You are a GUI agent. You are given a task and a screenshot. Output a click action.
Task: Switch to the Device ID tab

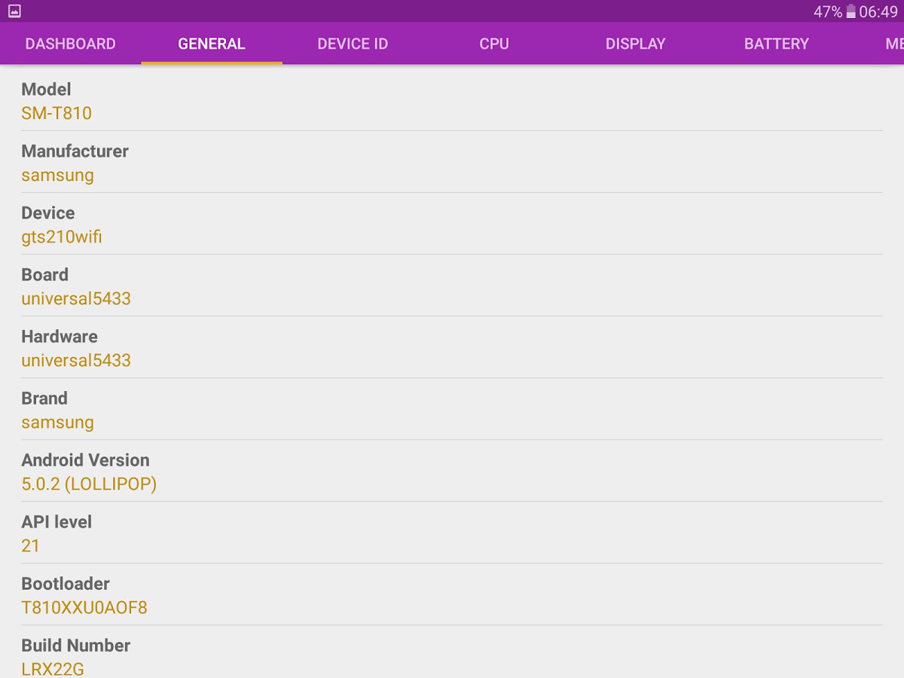[353, 44]
